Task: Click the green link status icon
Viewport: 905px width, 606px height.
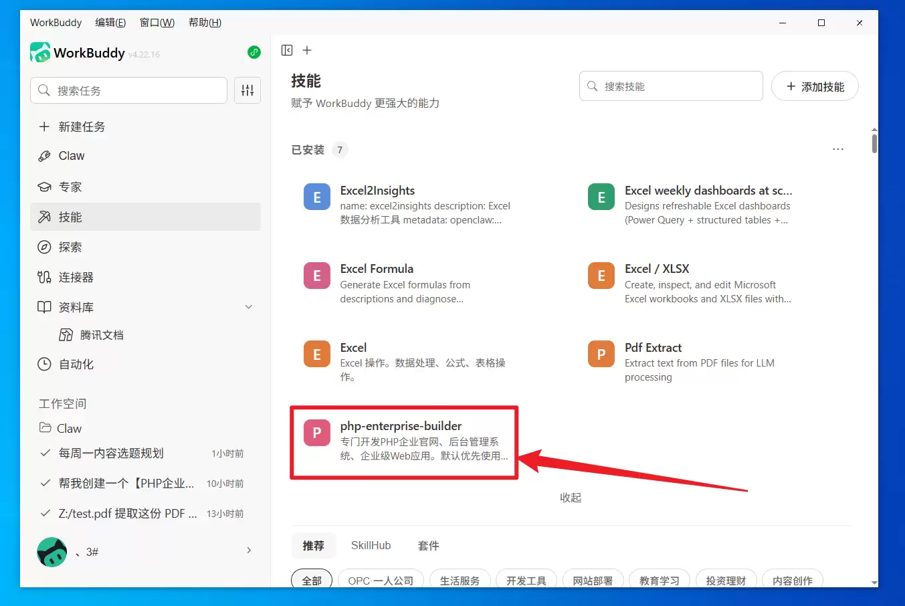Action: coord(254,52)
